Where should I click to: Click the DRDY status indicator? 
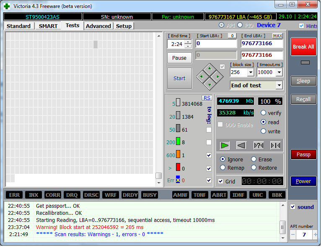pos(130,195)
